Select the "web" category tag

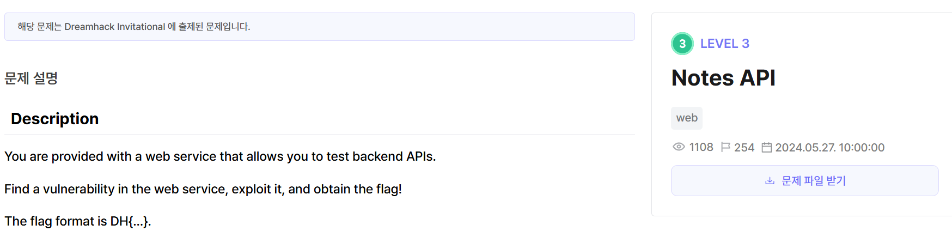[687, 118]
